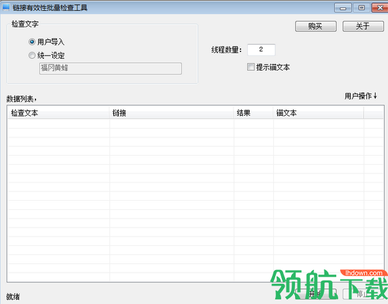Open the 用户操作 dropdown menu
The height and width of the screenshot is (304, 388).
(360, 95)
